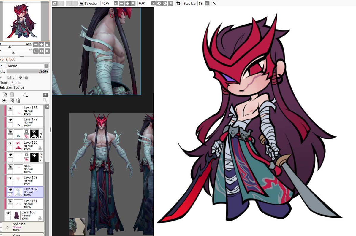This screenshot has height=236, width=356.
Task: Toggle the edit box under Layer173's eye icon
Action: [x=10, y=113]
